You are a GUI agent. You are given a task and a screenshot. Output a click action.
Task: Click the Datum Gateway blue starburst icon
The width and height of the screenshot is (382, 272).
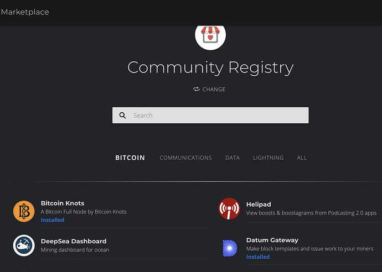pos(230,248)
